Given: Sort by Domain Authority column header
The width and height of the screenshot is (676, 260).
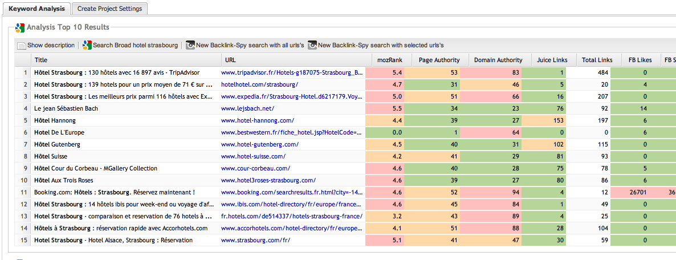Looking at the screenshot, I should click(500, 60).
